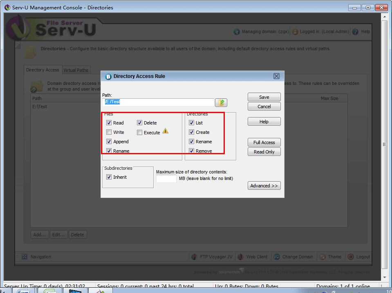
Task: Toggle the Files Append checkbox
Action: click(109, 142)
